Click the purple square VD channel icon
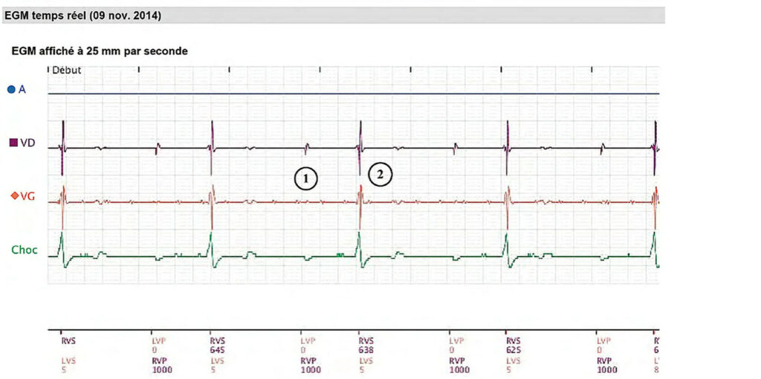The image size is (761, 379). (x=13, y=143)
